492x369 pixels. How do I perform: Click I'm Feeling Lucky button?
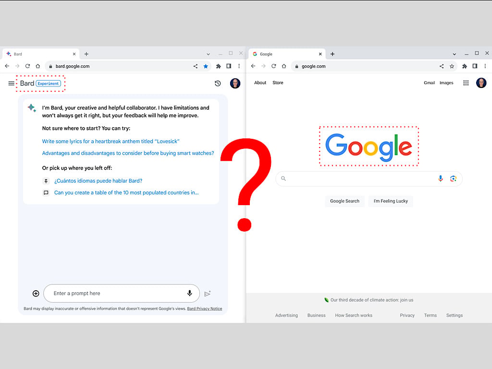[x=391, y=201]
